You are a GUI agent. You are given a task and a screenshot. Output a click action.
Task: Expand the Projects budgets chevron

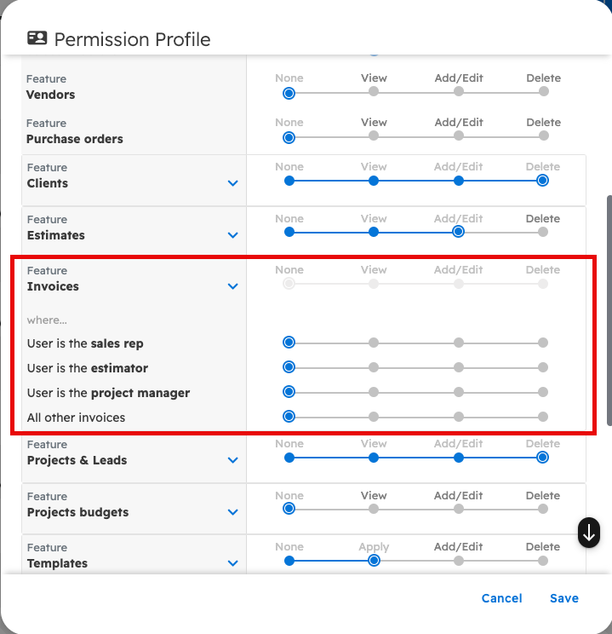233,512
